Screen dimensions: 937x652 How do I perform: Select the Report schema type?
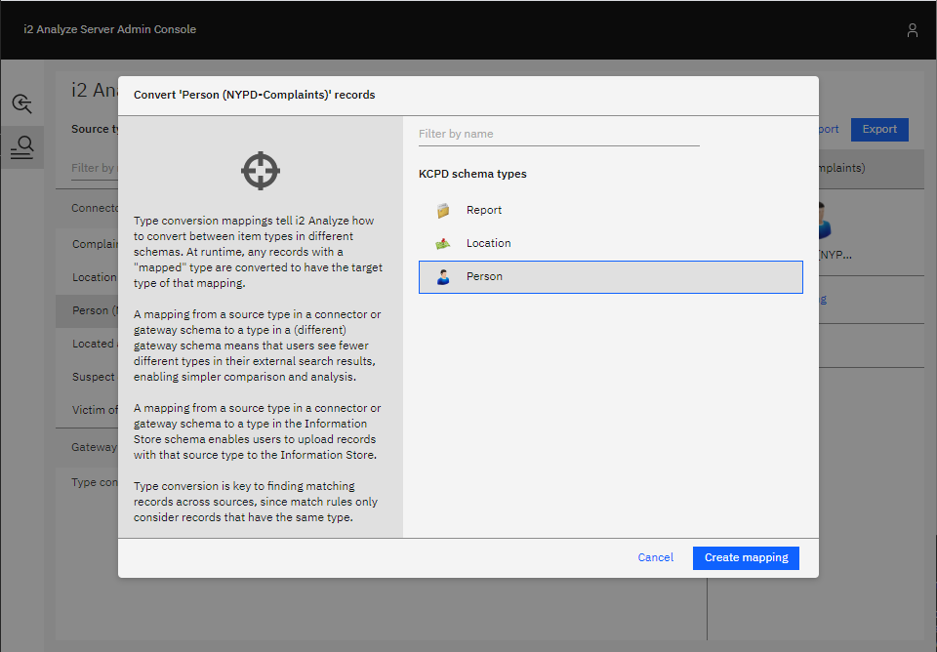click(483, 210)
